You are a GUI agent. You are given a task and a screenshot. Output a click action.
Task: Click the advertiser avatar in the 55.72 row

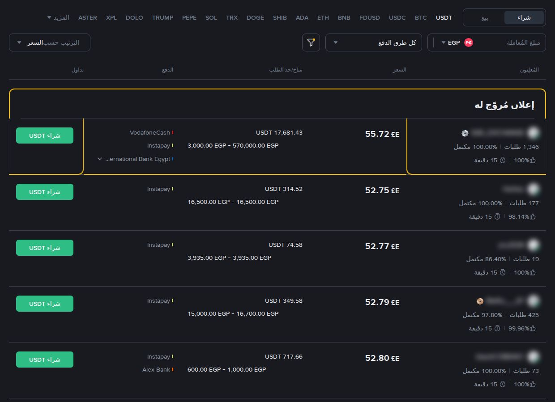tap(533, 133)
